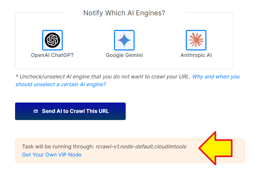
Task: Click the rcrawl-v1.node-default.cloudimtools node name
Action: coord(141,147)
